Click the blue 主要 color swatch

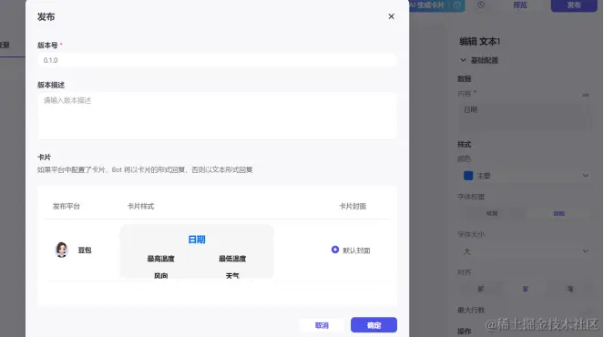point(468,176)
